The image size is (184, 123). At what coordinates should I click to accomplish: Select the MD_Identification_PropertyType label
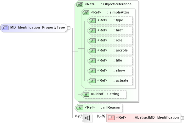[x=37, y=27]
